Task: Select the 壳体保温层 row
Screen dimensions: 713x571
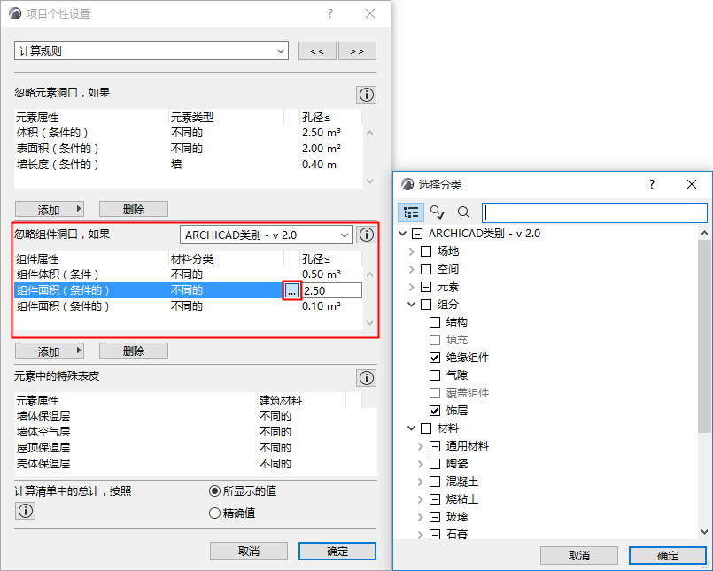Action: (x=196, y=464)
